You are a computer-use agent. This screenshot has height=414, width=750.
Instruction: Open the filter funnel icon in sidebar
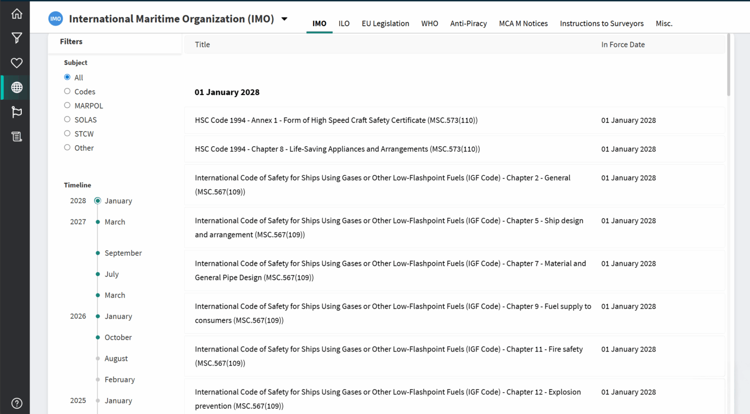point(17,38)
